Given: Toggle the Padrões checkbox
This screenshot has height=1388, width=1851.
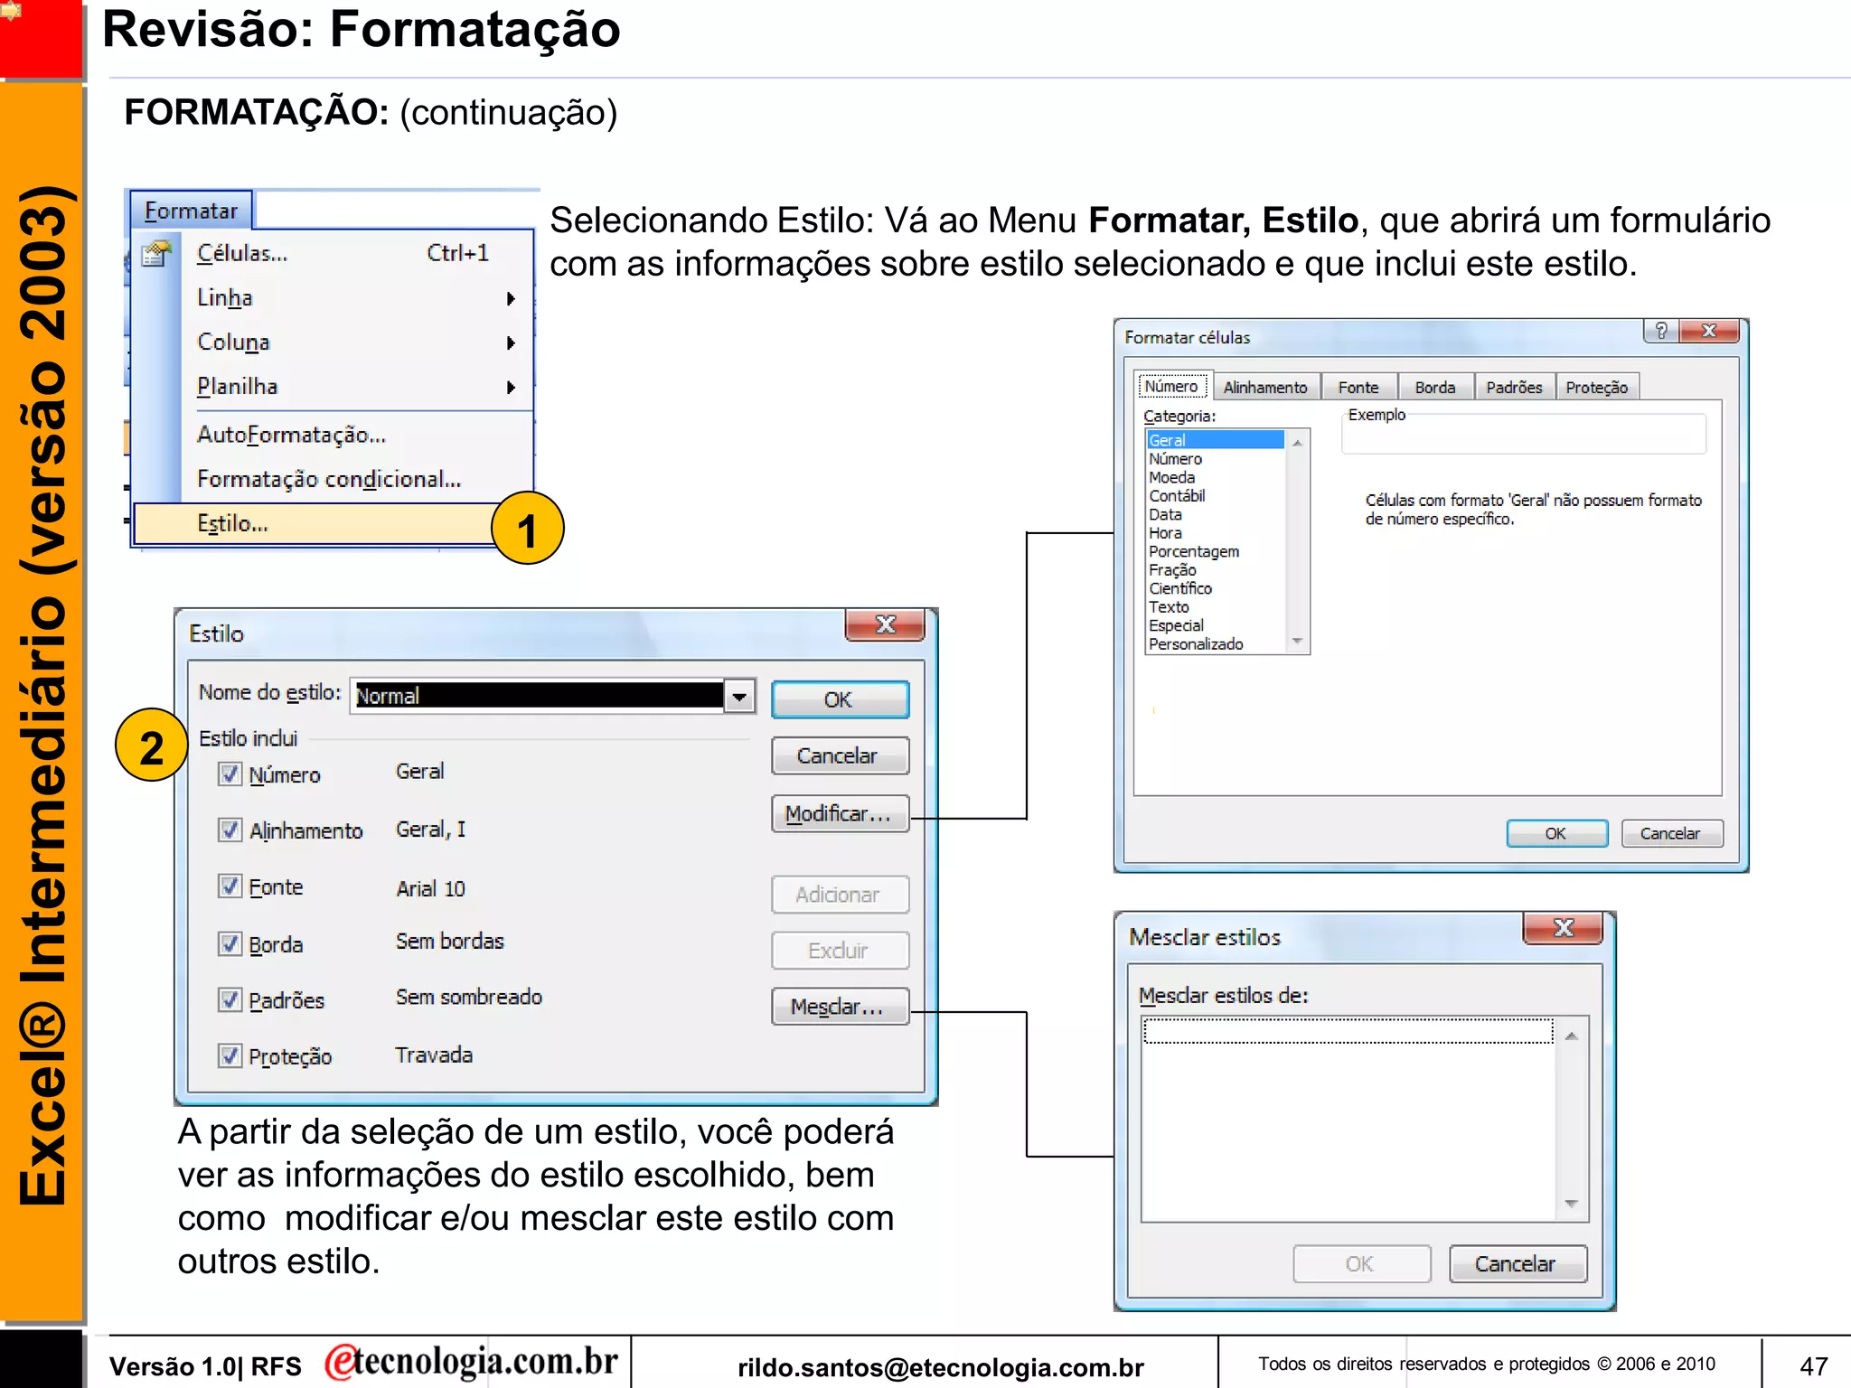Looking at the screenshot, I should (230, 999).
